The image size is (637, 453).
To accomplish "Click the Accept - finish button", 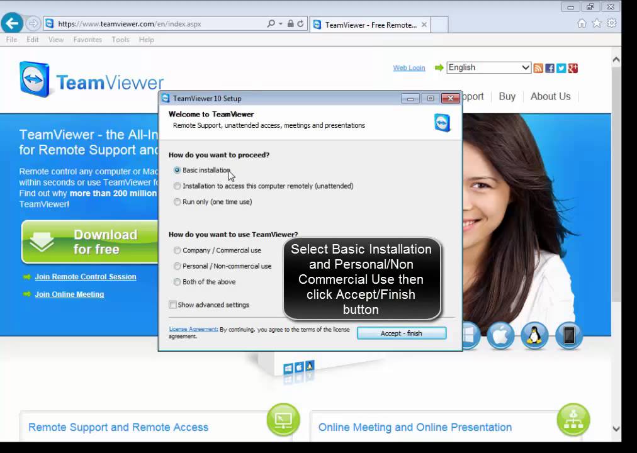I will pyautogui.click(x=402, y=333).
